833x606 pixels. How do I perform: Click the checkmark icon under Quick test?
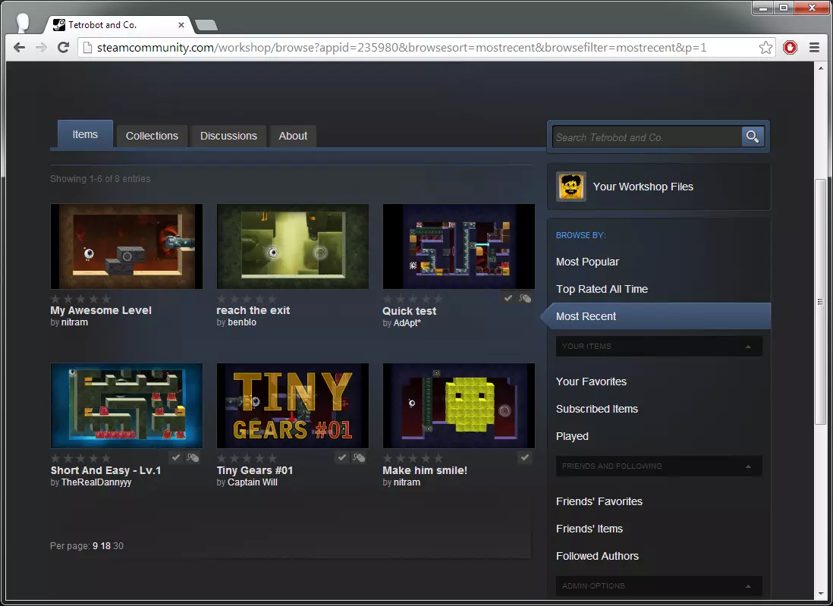508,299
